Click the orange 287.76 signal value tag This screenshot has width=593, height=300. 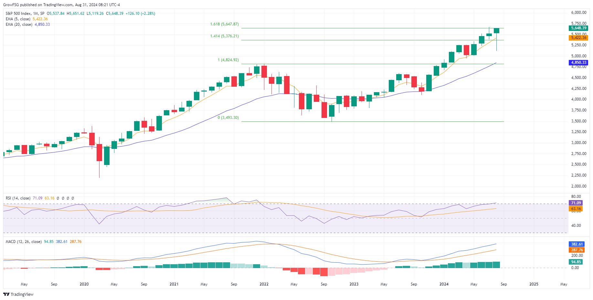pos(577,250)
